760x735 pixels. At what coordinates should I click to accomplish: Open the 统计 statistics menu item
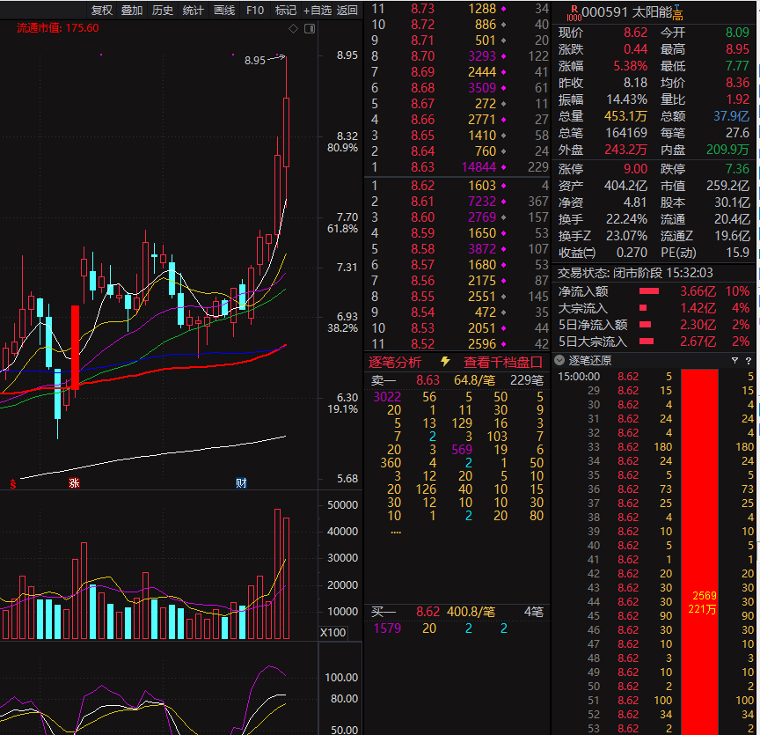coord(194,11)
